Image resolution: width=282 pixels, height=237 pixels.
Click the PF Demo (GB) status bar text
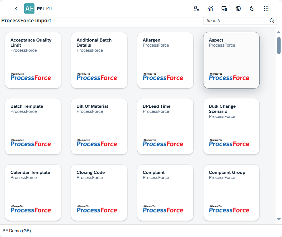[17, 231]
